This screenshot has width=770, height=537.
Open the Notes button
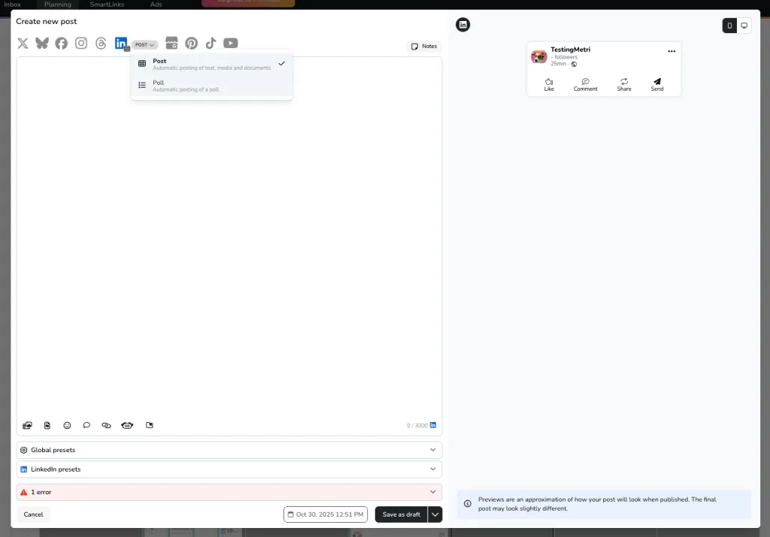(x=424, y=47)
